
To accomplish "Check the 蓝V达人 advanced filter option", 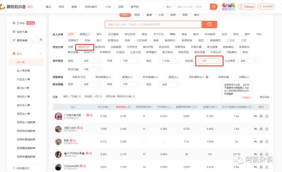I will pos(165,77).
